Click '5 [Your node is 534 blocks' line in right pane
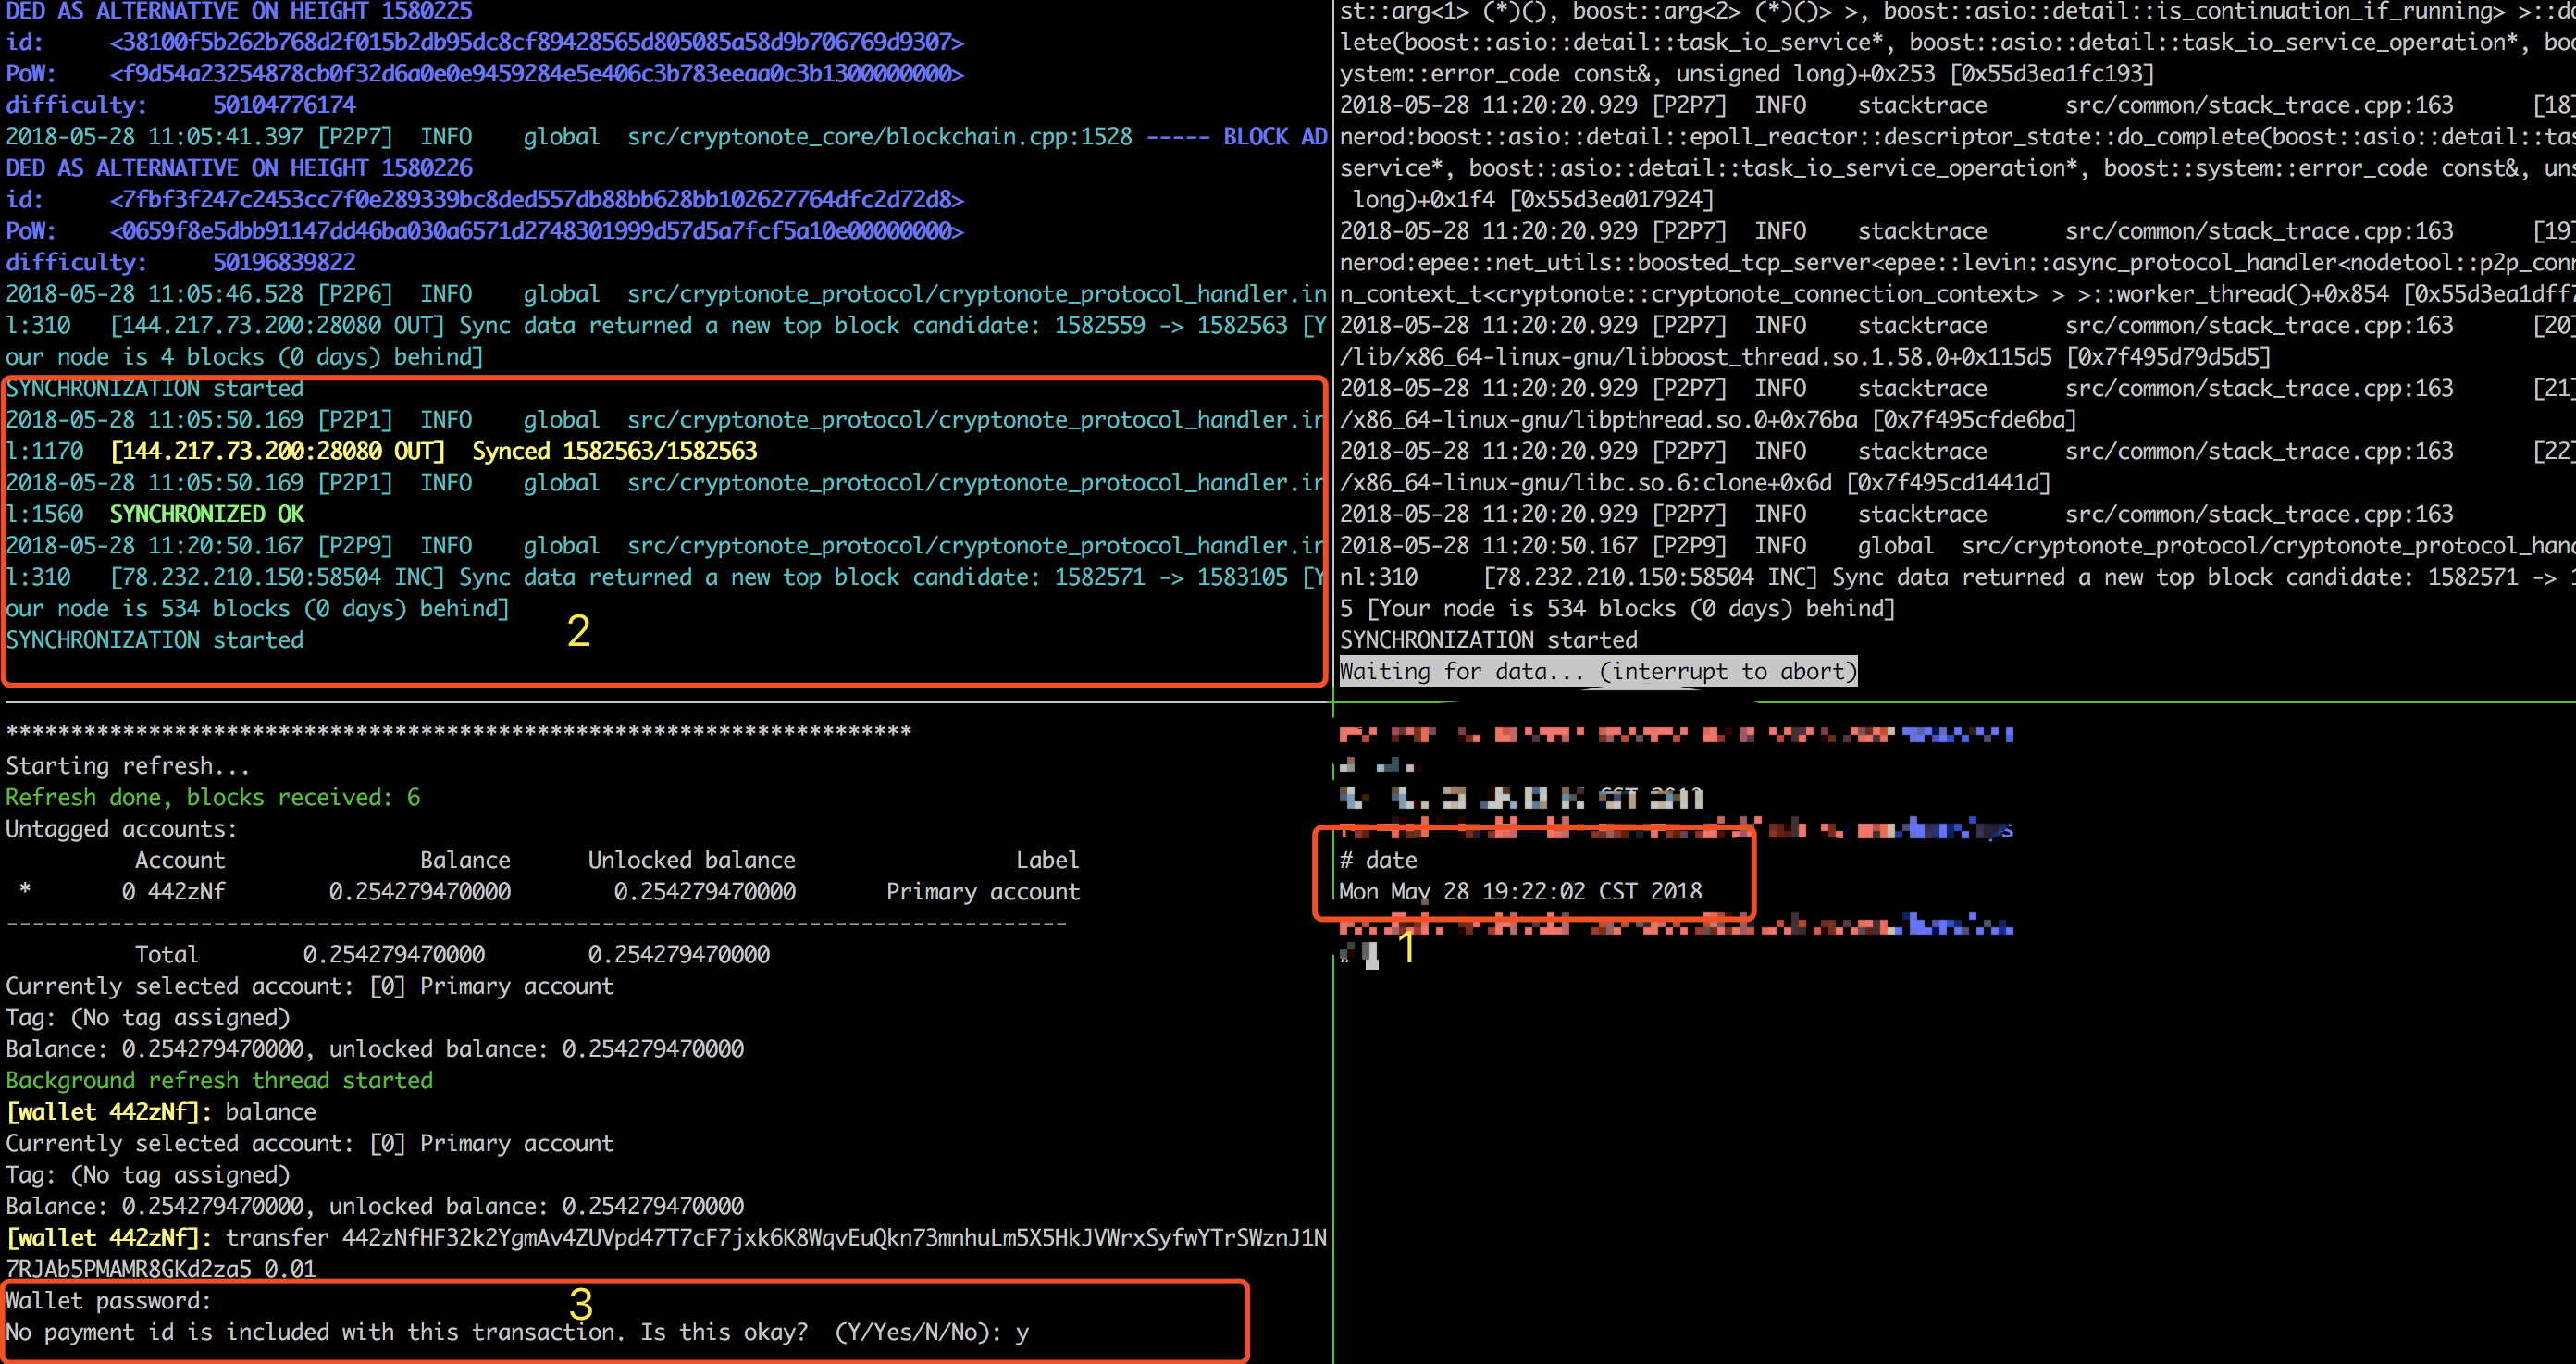Viewport: 2576px width, 1364px height. (1617, 608)
